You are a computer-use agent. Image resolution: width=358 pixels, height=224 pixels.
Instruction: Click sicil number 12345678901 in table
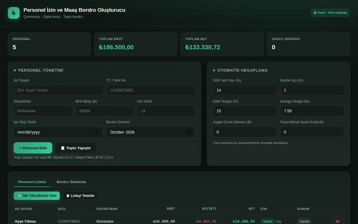coord(69,221)
